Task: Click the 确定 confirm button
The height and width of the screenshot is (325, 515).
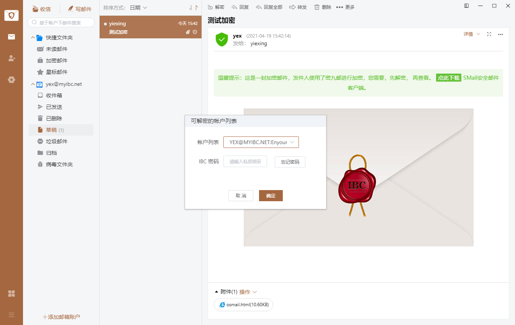Action: [x=271, y=195]
